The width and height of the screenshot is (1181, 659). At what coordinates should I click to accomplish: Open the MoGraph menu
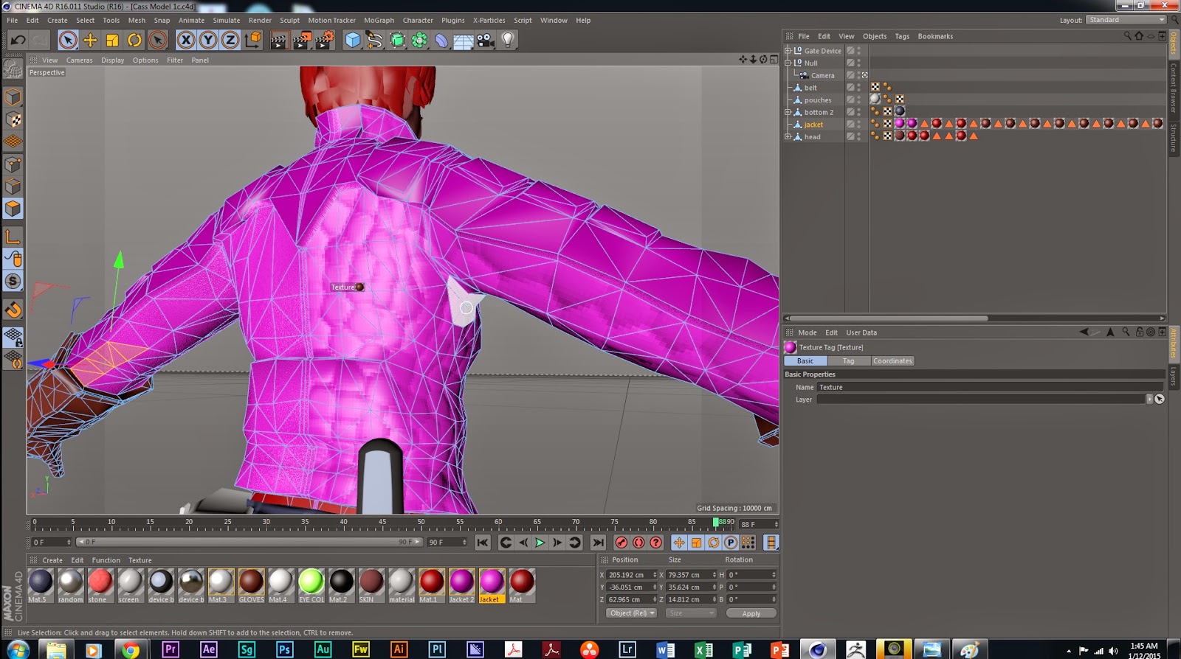point(379,20)
